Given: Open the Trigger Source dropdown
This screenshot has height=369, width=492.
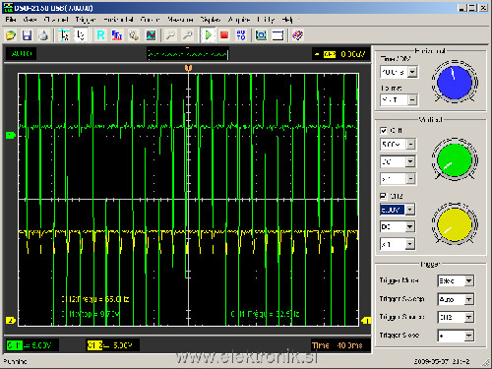Looking at the screenshot, I should pos(469,317).
